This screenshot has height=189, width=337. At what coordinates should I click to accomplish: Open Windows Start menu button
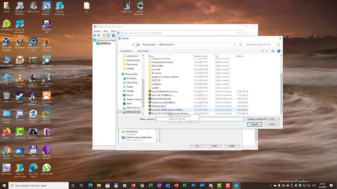point(4,185)
